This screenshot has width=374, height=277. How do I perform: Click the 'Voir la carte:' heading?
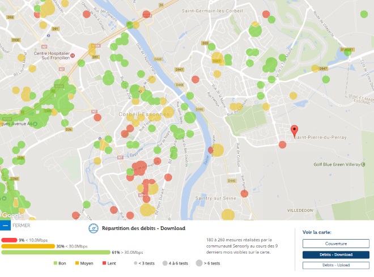pyautogui.click(x=317, y=232)
